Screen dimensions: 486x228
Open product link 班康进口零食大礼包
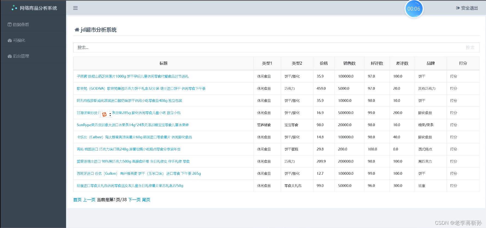pos(130,186)
